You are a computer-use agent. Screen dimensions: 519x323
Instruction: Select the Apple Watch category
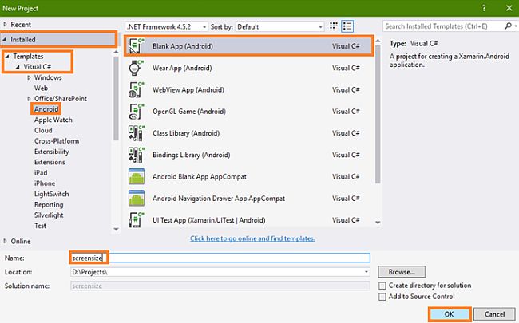click(x=53, y=120)
